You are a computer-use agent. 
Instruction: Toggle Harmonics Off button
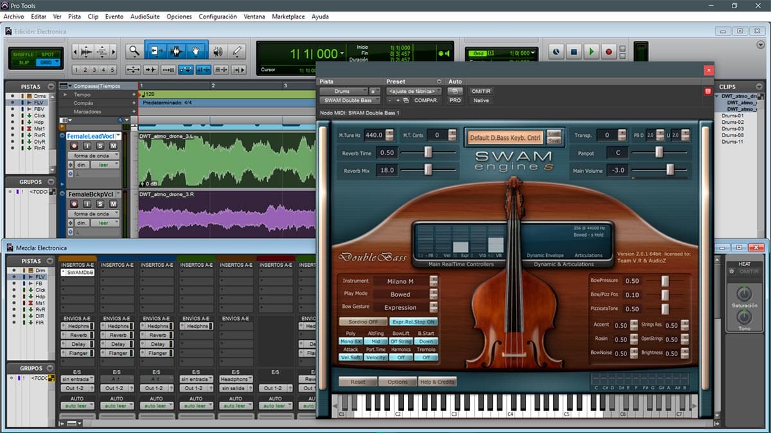(401, 357)
